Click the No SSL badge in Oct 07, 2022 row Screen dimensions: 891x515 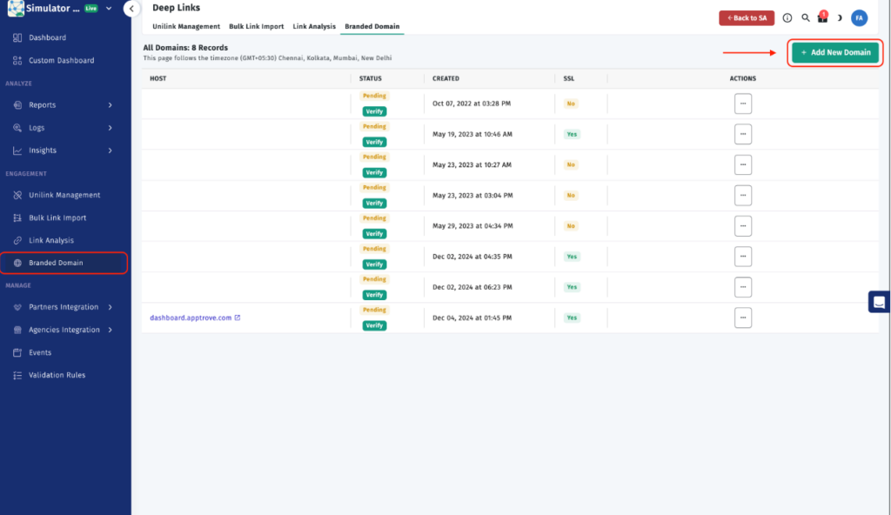point(571,104)
